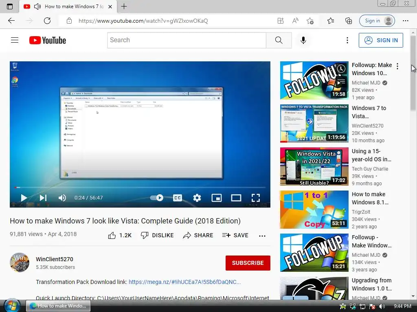
Task: Toggle the autoplay switch
Action: 157,198
